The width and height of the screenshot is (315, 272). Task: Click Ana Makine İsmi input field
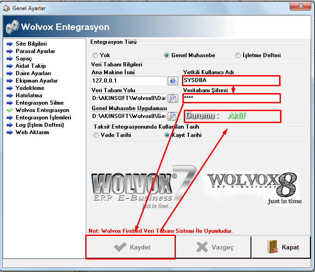coord(129,81)
